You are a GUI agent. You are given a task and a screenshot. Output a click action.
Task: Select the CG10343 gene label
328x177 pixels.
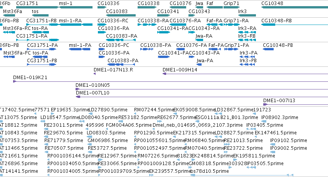point(199,11)
